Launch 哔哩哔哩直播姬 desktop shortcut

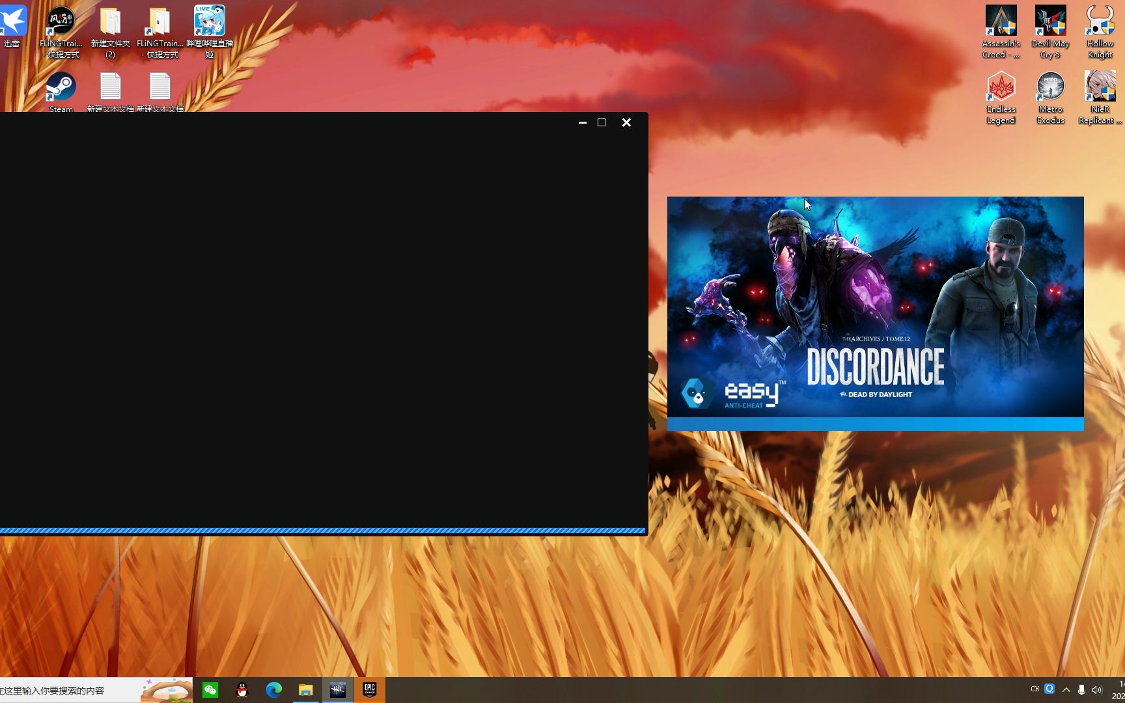(x=210, y=32)
